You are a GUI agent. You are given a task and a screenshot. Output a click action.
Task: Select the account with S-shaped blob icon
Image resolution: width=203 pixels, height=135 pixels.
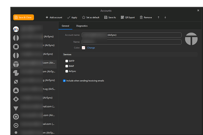(x=16, y=73)
